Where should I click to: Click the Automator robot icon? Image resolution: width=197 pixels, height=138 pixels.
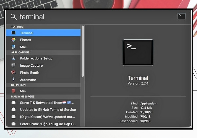(x=13, y=80)
